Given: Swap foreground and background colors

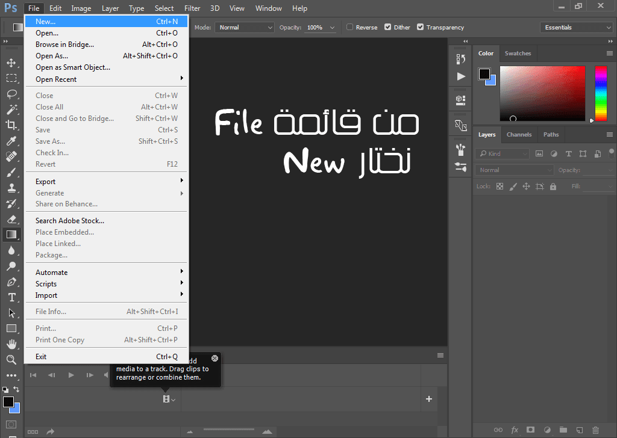Looking at the screenshot, I should pyautogui.click(x=16, y=389).
